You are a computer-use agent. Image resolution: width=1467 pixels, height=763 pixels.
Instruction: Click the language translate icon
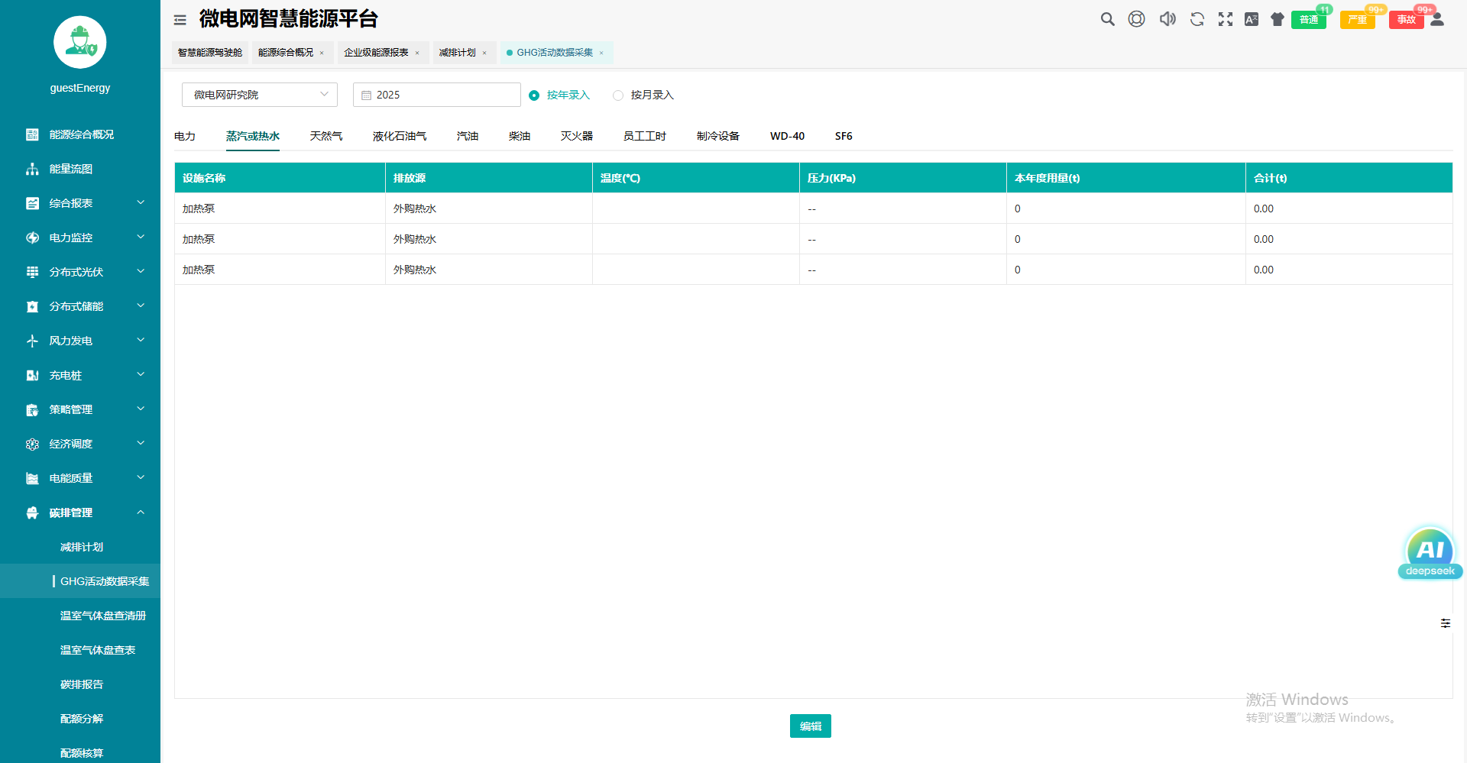coord(1252,19)
